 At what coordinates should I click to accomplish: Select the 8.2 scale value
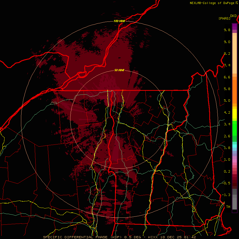(x=227, y=53)
